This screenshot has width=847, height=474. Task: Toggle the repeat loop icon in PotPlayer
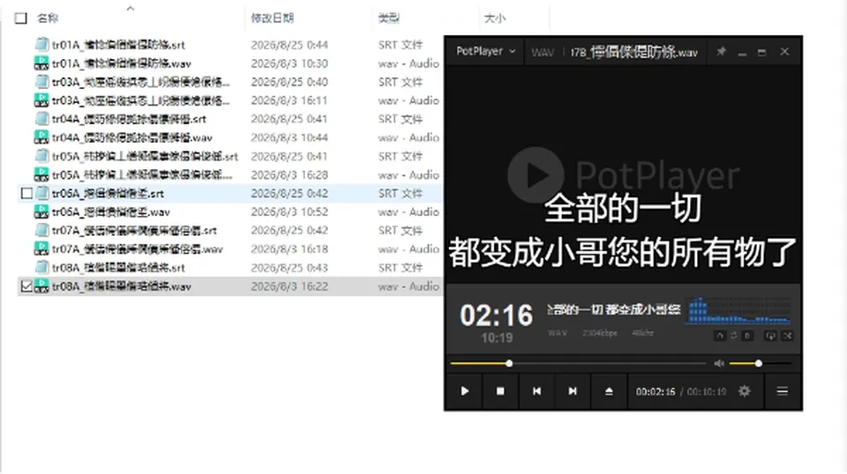733,336
